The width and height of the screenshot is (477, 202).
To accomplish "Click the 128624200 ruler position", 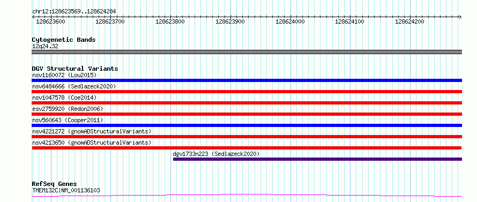I will click(x=409, y=21).
